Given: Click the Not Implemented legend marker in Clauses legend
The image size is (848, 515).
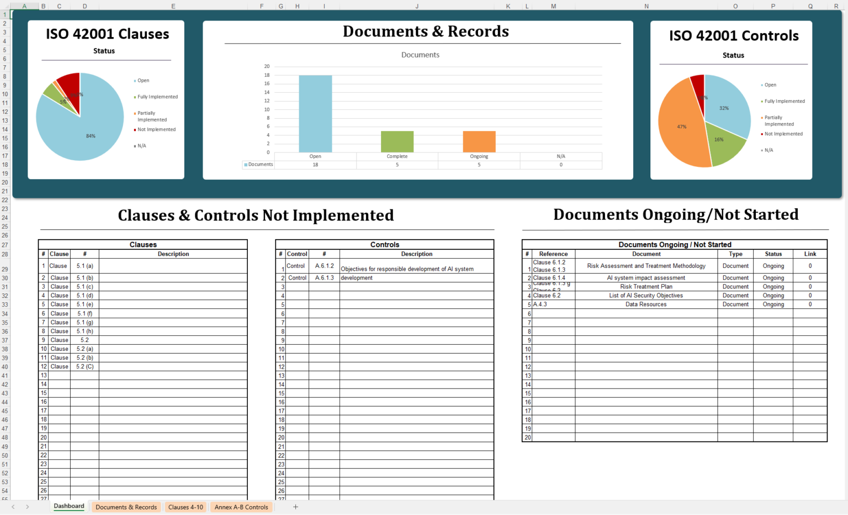Looking at the screenshot, I should pyautogui.click(x=134, y=129).
